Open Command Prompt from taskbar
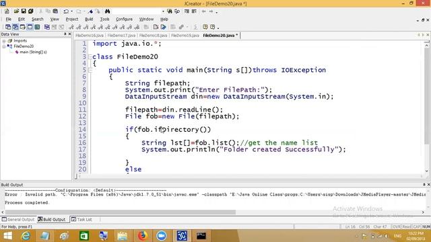The image size is (431, 242). (x=201, y=236)
